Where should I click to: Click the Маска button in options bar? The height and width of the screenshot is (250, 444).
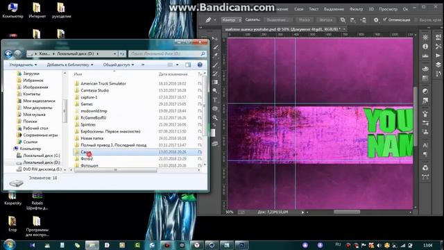click(305, 20)
